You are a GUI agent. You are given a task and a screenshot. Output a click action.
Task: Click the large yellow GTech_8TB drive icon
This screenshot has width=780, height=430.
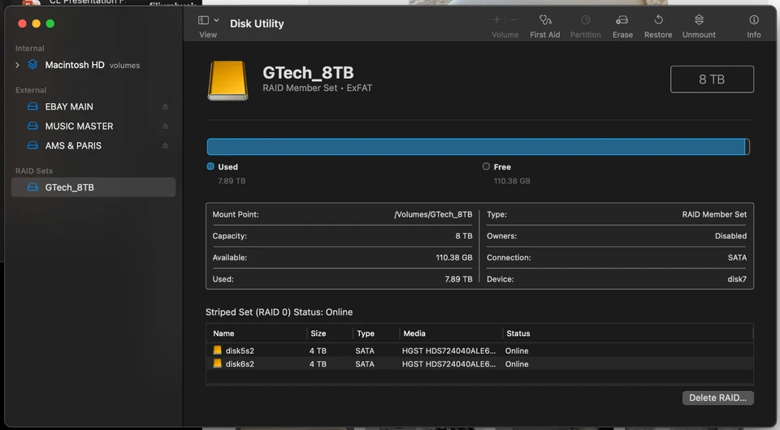(x=227, y=81)
